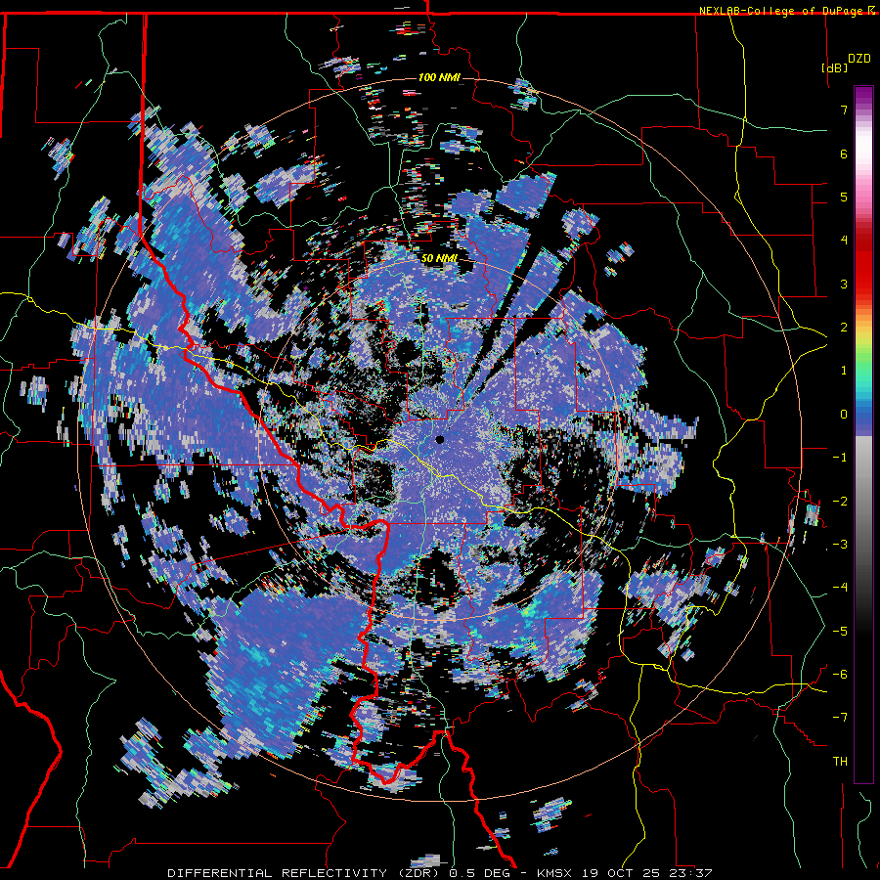Click the 'DZD' legend title
This screenshot has height=880, width=880.
(859, 59)
